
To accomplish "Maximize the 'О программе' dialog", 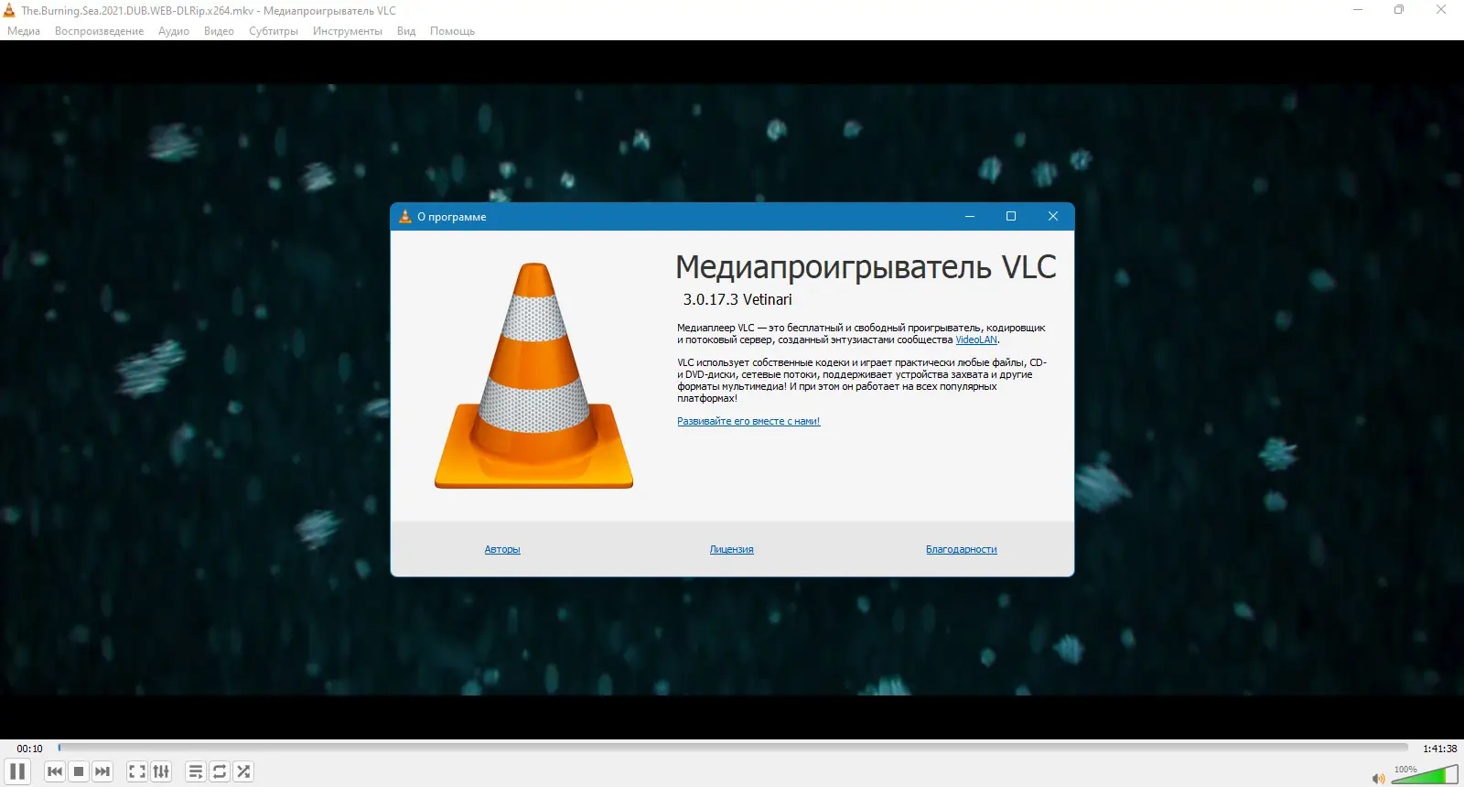I will (1011, 217).
